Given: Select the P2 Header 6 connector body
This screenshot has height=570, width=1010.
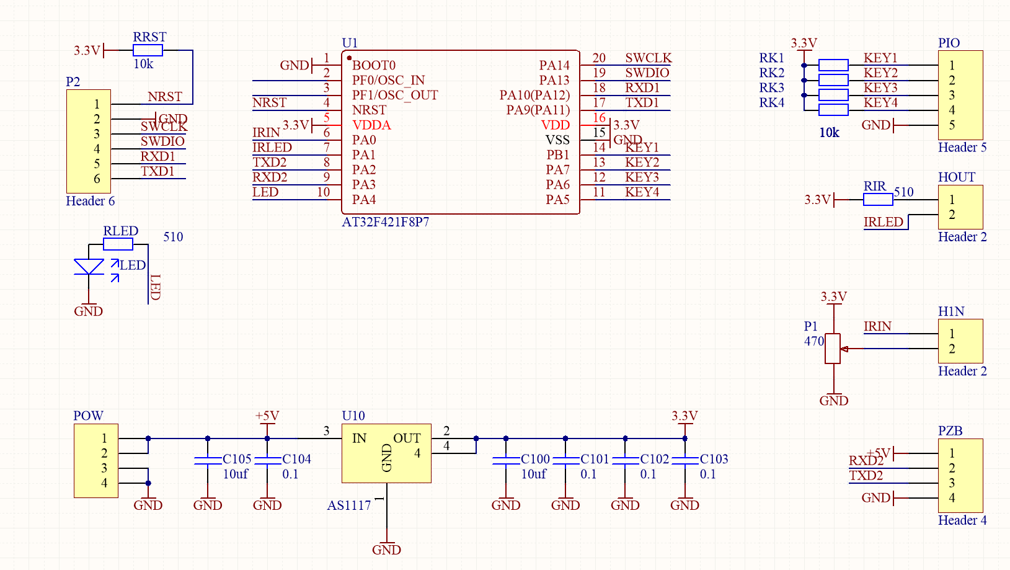Looking at the screenshot, I should 89,141.
